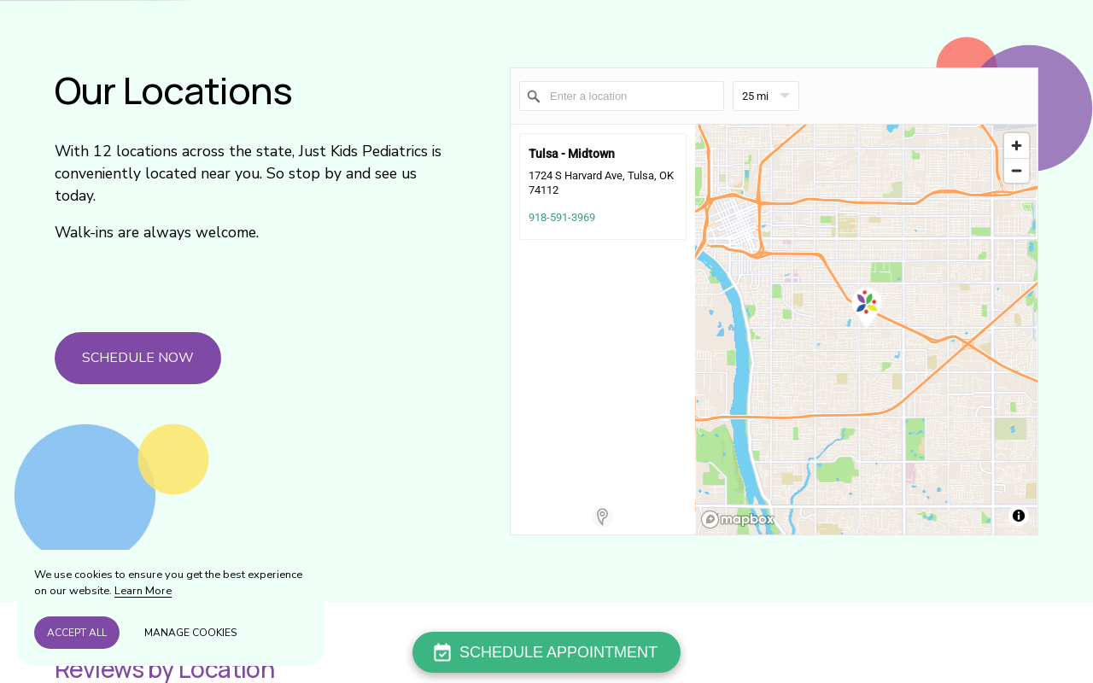Open the 25 mi radius dropdown
1093x683 pixels.
[x=766, y=96]
